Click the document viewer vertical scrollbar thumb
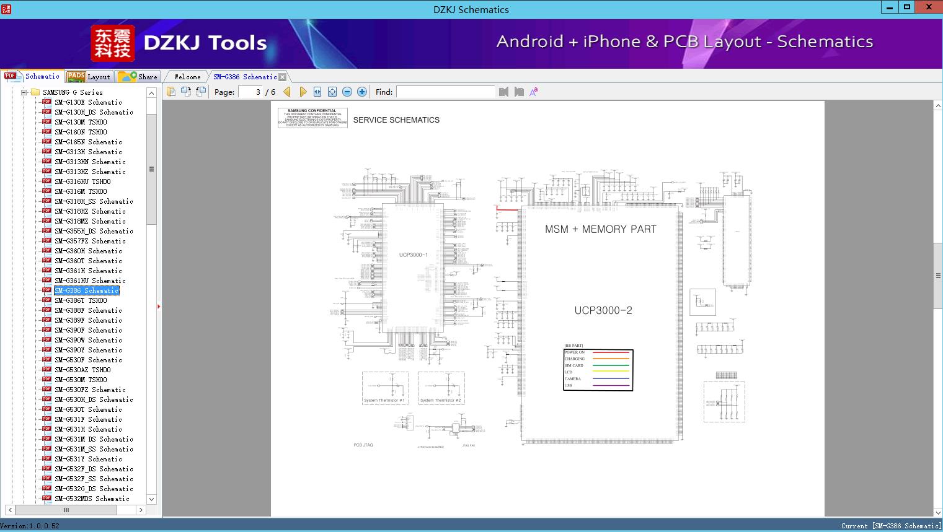Viewport: 943px width, 532px height. (x=938, y=276)
